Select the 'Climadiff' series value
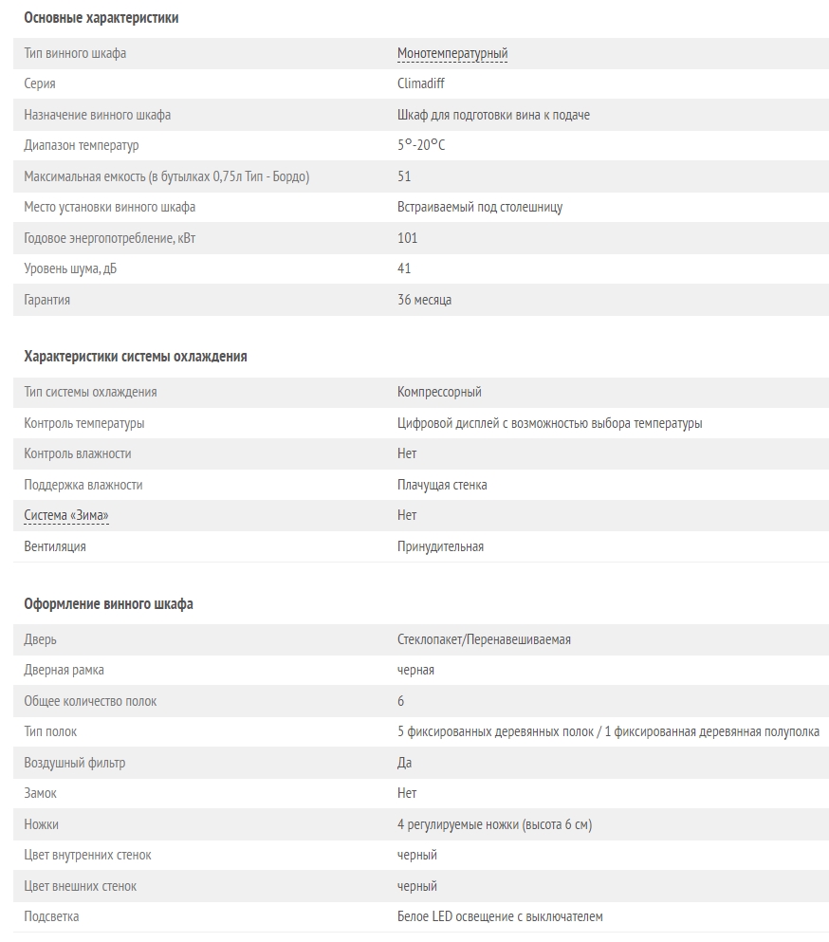The image size is (829, 942). tap(421, 84)
